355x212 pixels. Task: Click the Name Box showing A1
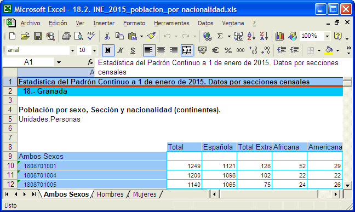tap(28, 62)
